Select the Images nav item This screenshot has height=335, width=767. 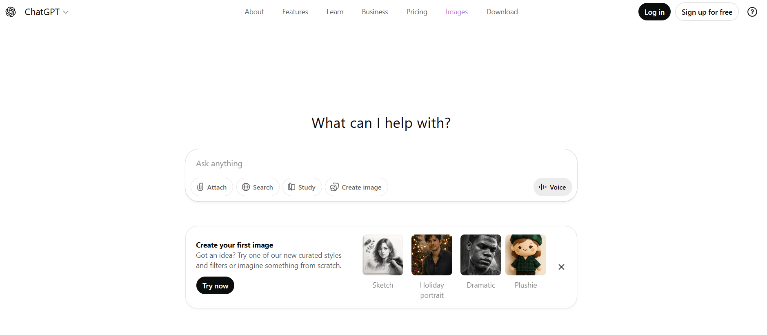456,12
